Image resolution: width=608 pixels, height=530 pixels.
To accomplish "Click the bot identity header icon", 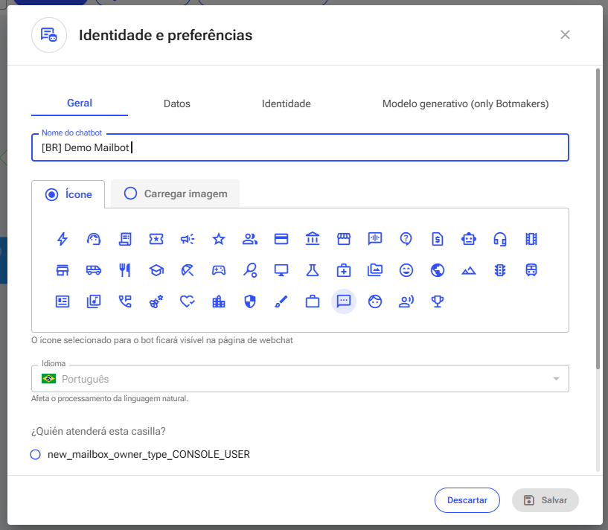I will coord(49,35).
